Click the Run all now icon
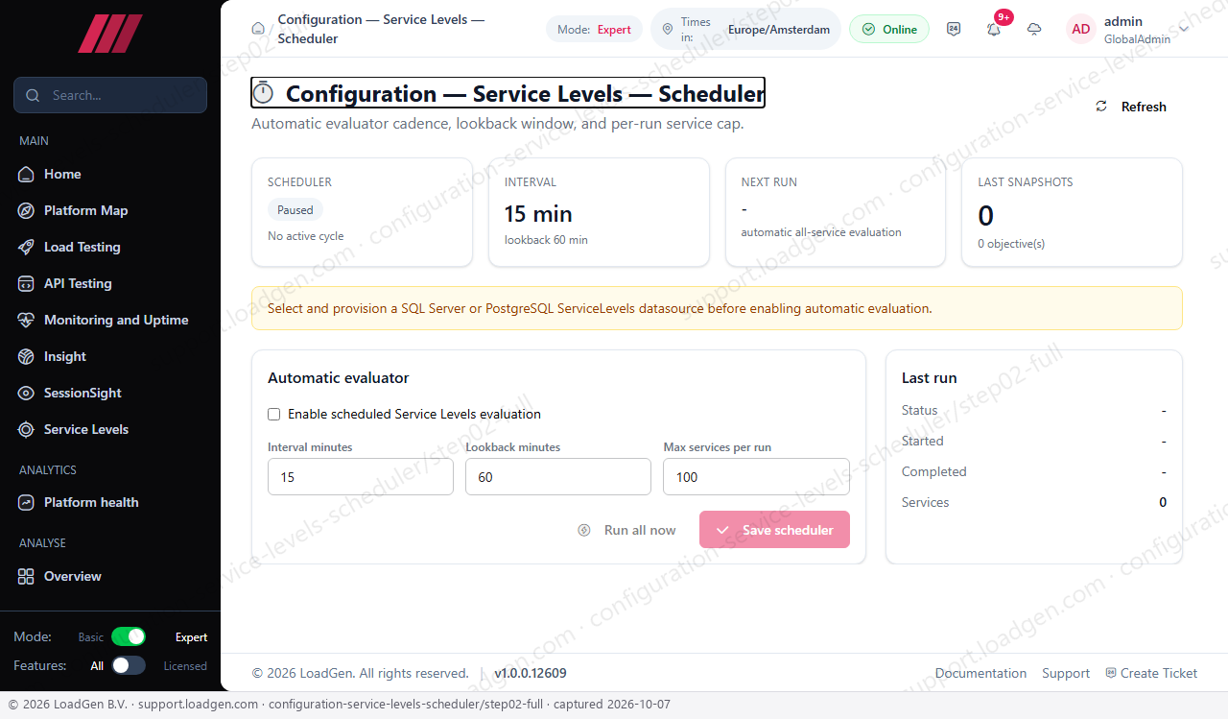 [x=584, y=530]
